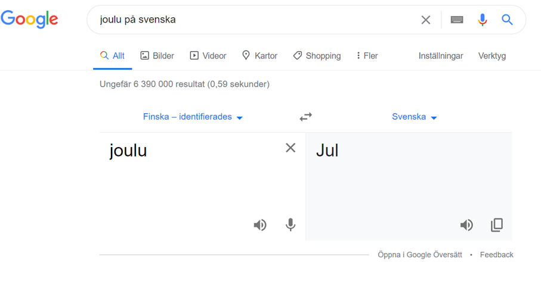
Task: Start voice search with the microphone
Action: 483,20
